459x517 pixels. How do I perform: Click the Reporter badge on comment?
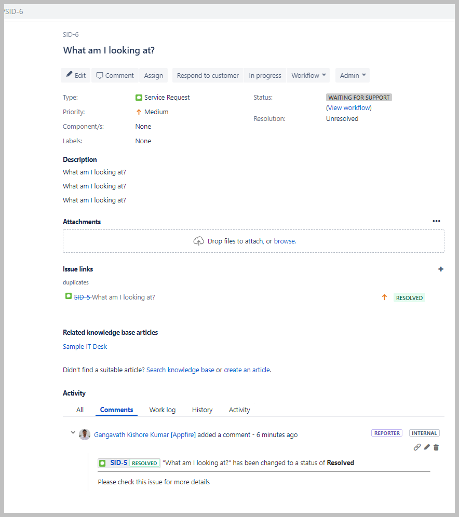pyautogui.click(x=387, y=433)
